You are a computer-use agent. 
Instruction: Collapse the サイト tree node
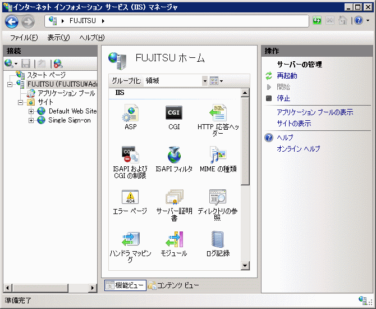click(21, 102)
